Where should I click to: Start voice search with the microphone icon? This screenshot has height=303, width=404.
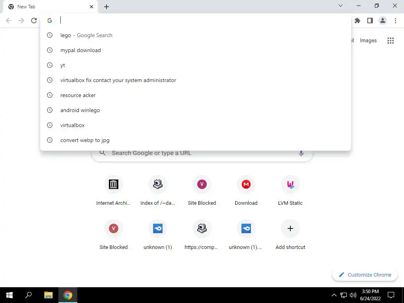301,153
